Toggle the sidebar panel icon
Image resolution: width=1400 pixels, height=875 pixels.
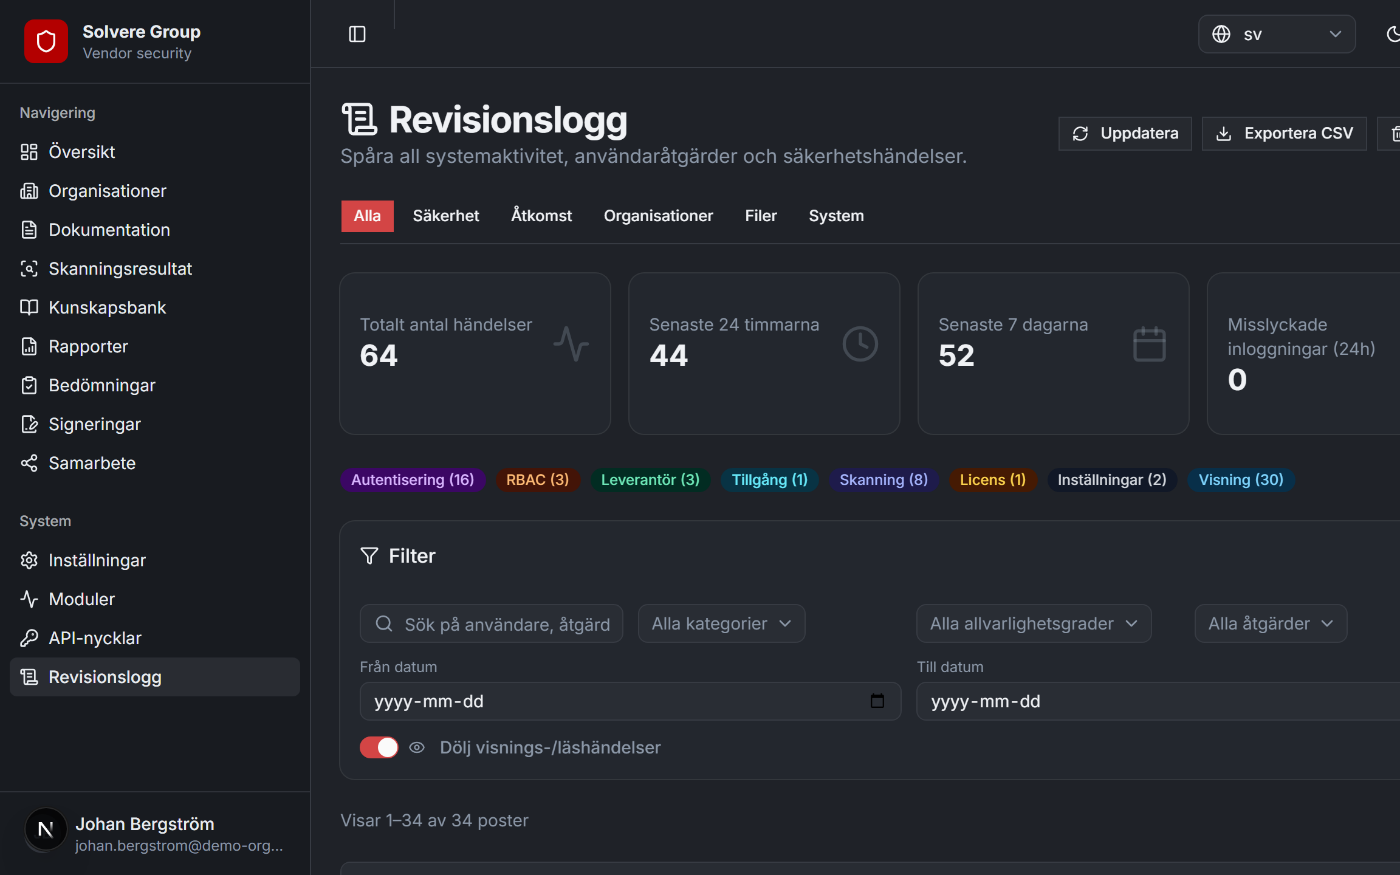click(357, 34)
